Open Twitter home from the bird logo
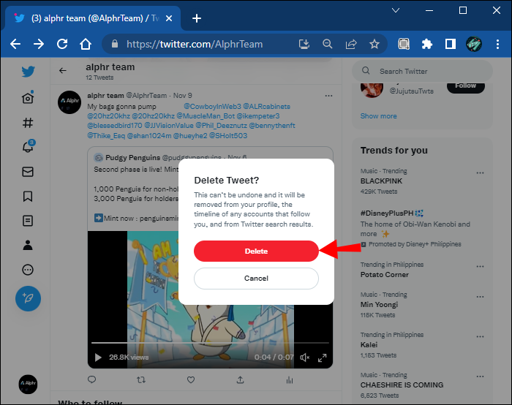The width and height of the screenshot is (512, 405). tap(28, 72)
